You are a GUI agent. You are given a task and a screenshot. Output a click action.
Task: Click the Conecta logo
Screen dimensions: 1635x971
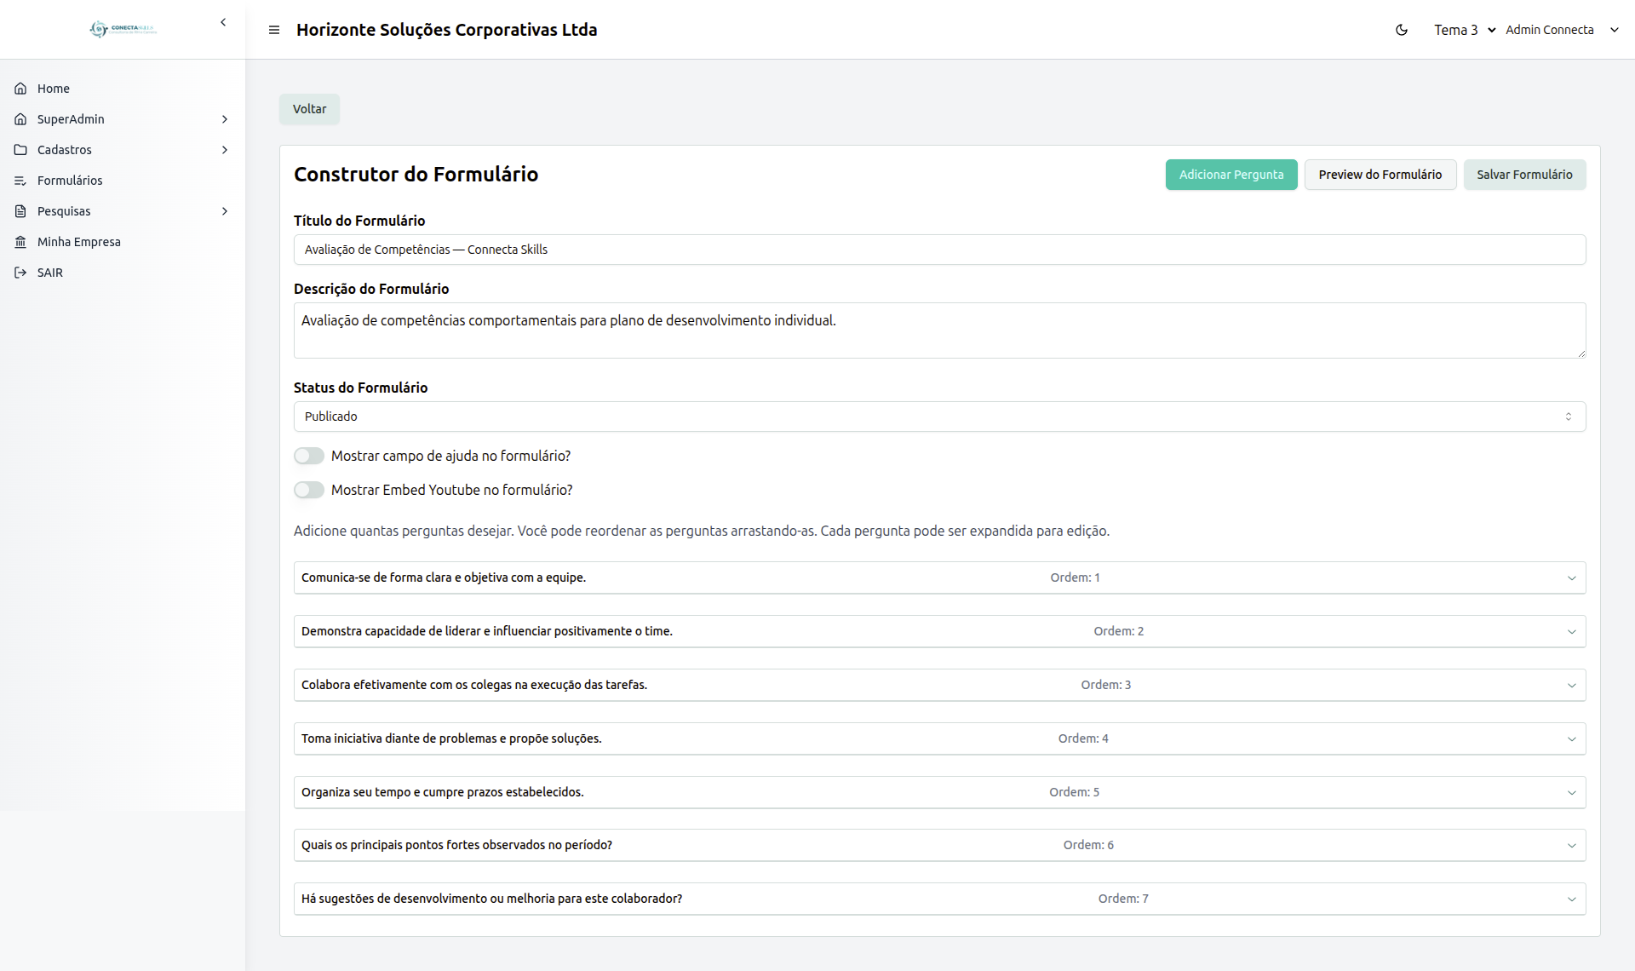(x=123, y=29)
